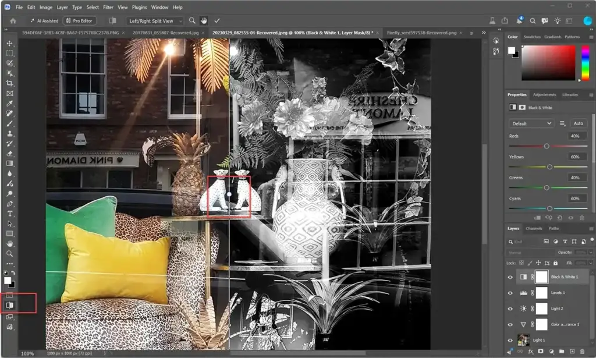Click the Auto button

(578, 123)
